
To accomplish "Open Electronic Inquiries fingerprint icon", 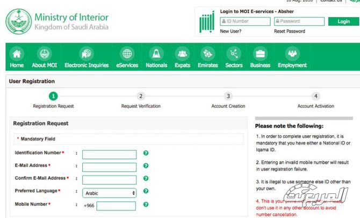I will pyautogui.click(x=87, y=54).
